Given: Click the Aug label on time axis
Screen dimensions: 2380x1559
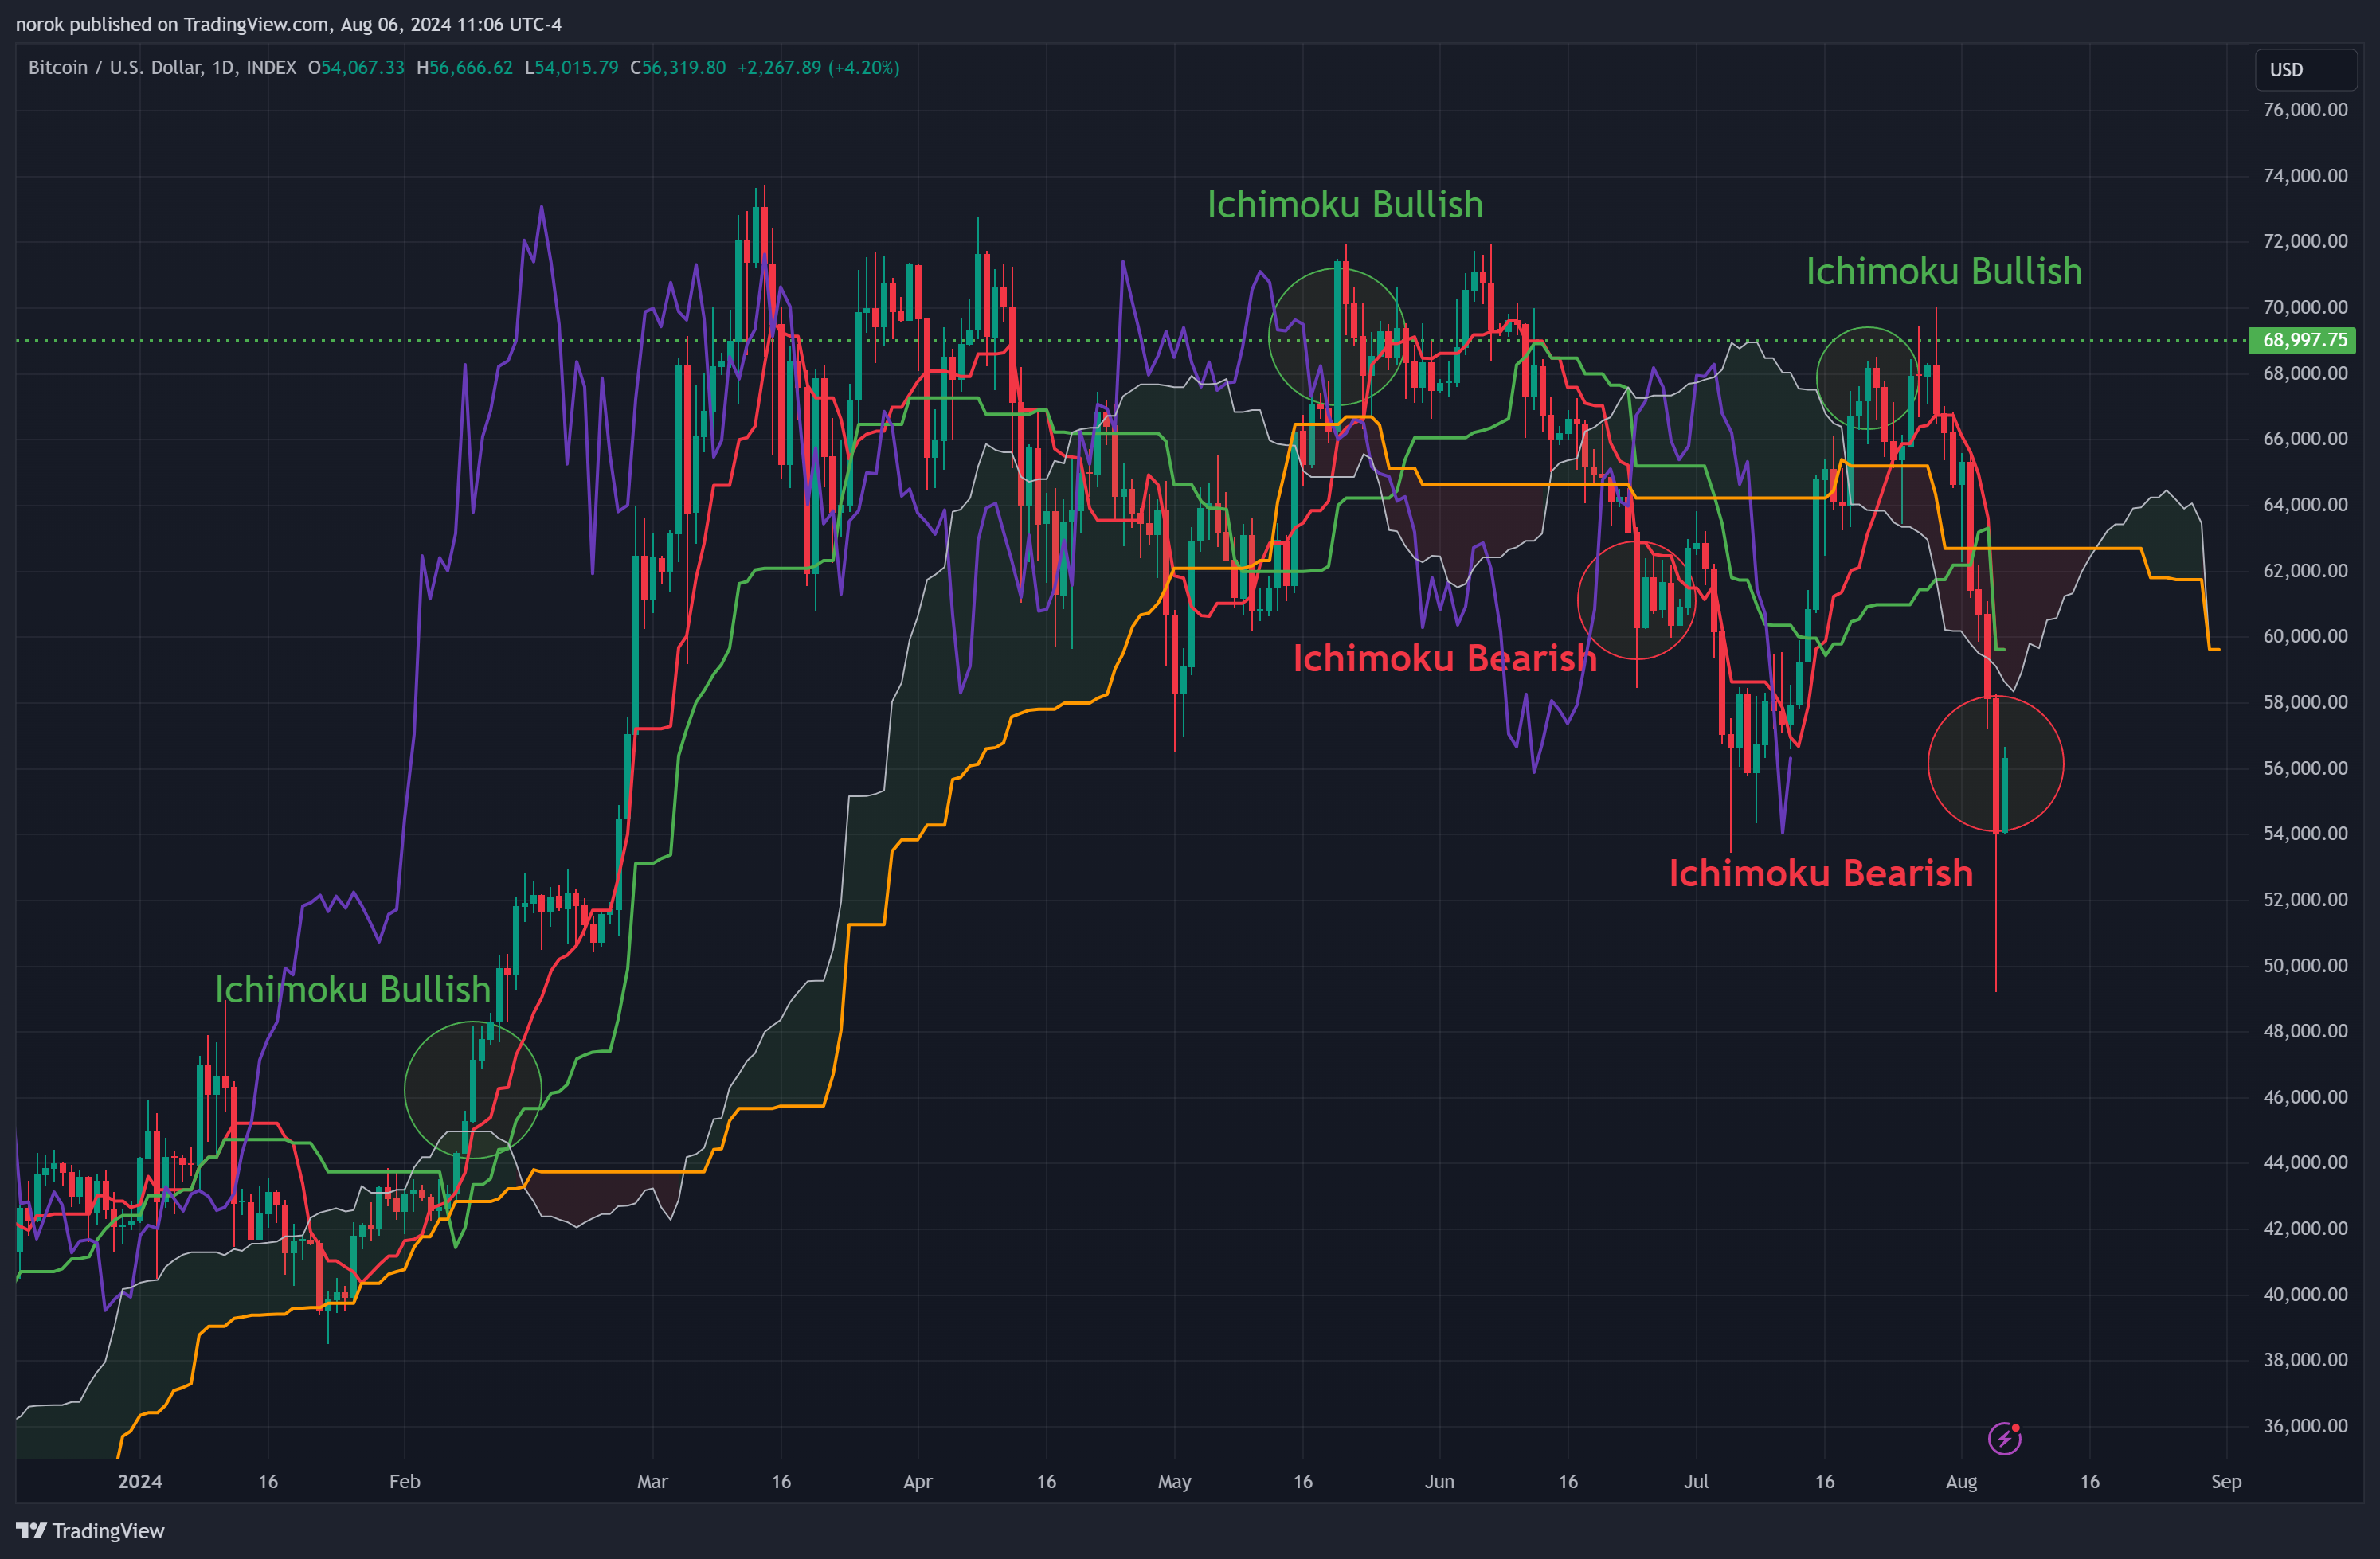Looking at the screenshot, I should pos(1961,1481).
